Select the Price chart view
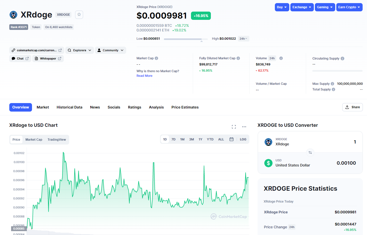 tap(16, 139)
